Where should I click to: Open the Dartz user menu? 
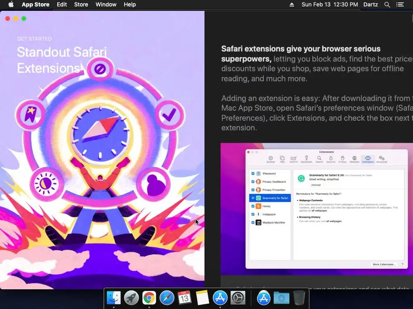point(371,4)
